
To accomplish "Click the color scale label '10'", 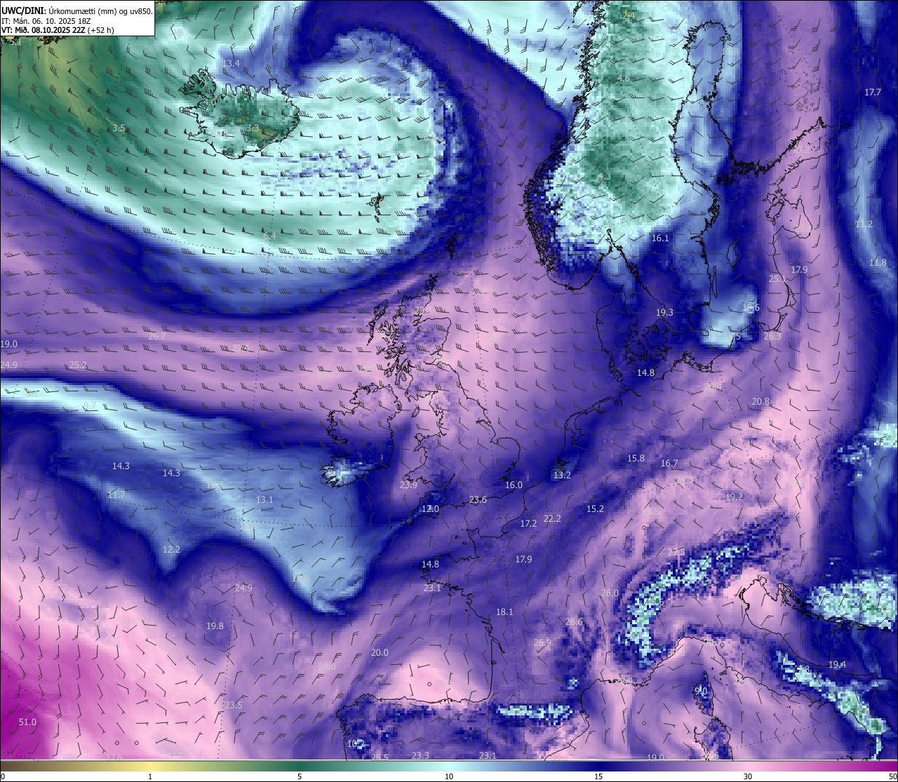I will coord(449,776).
